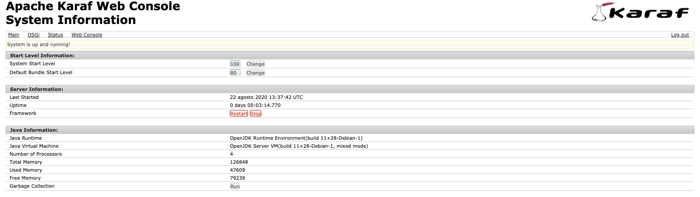
Task: Select the Uptime value 0 days 00:03:14.770
Action: pyautogui.click(x=255, y=105)
